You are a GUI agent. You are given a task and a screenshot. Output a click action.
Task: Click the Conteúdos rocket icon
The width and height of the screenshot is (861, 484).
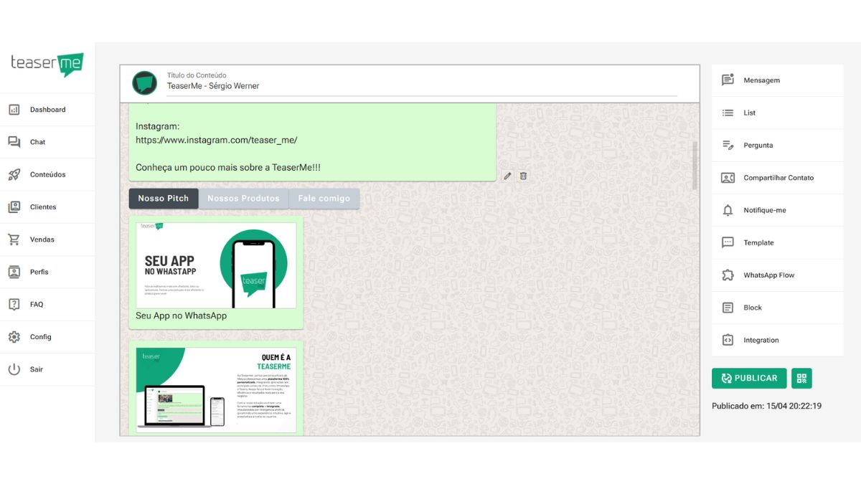point(14,174)
